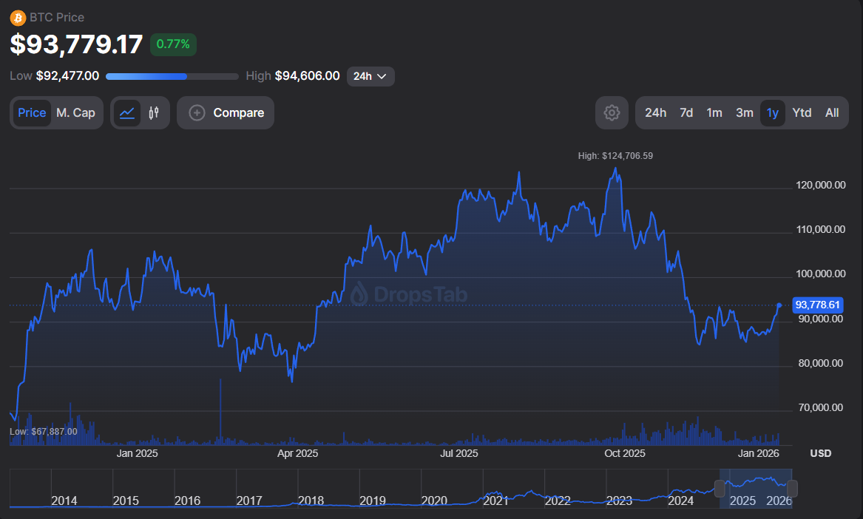The image size is (863, 519).
Task: Choose the 3m timeframe
Action: point(744,113)
